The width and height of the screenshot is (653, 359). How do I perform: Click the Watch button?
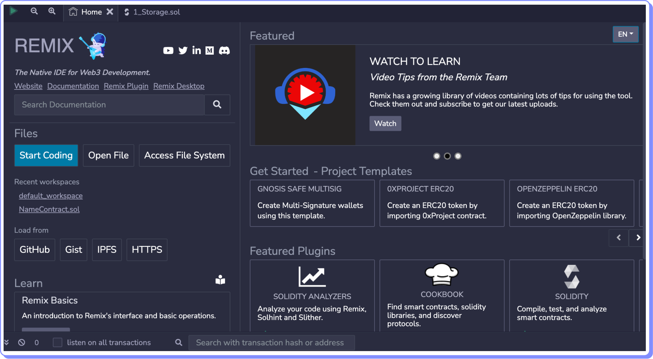(385, 124)
